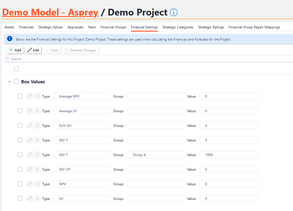Check the Average NPV row checkbox
This screenshot has width=293, height=211.
pyautogui.click(x=20, y=96)
